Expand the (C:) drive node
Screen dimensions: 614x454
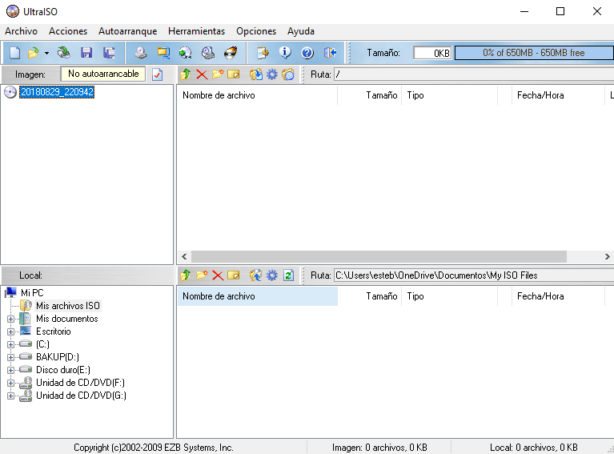(10, 345)
